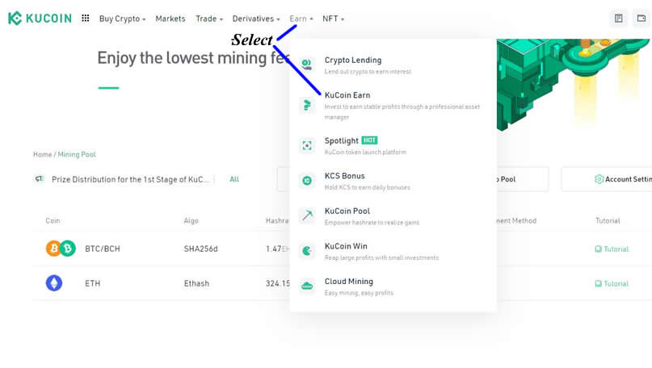This screenshot has width=652, height=368.
Task: Click 'Hold KCS to earn daily bonuses' text
Action: click(367, 187)
